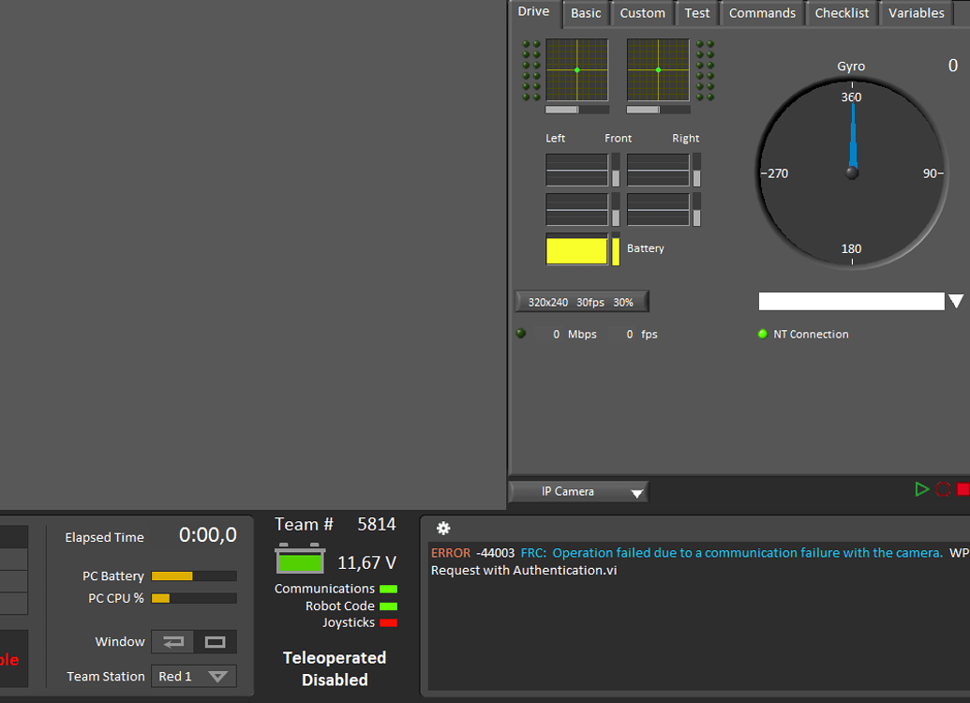Image resolution: width=970 pixels, height=703 pixels.
Task: Click the NT Connection green indicator
Action: [x=763, y=335]
